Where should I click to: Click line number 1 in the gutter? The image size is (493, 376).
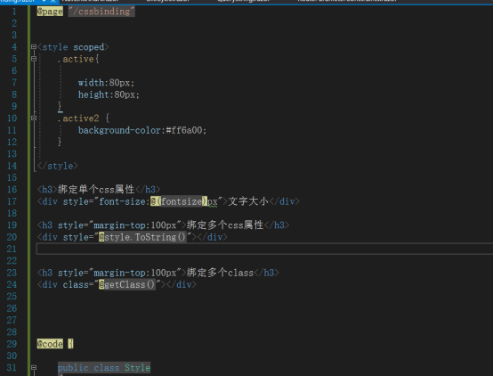coord(14,12)
